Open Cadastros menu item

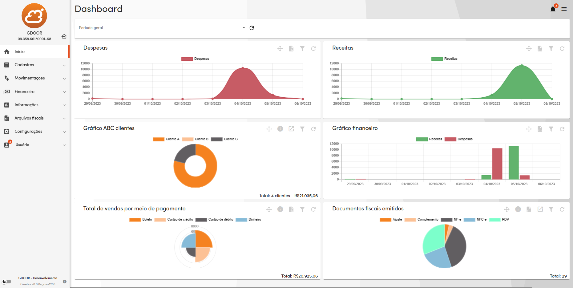point(34,65)
